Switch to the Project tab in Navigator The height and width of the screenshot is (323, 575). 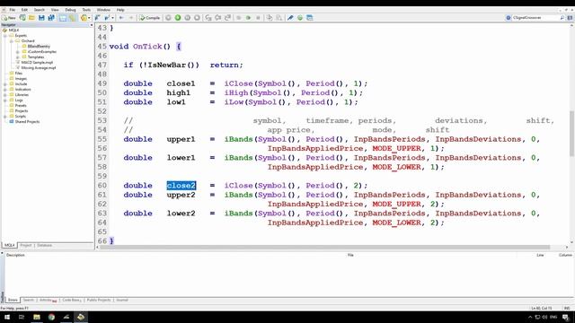(x=26, y=245)
